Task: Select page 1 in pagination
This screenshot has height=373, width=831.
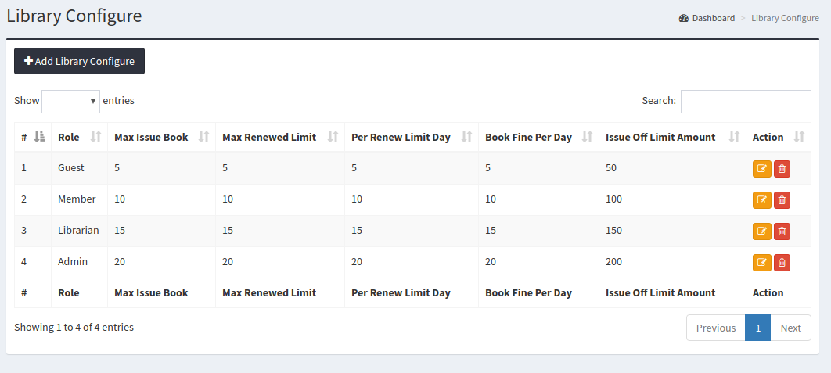Action: point(757,328)
